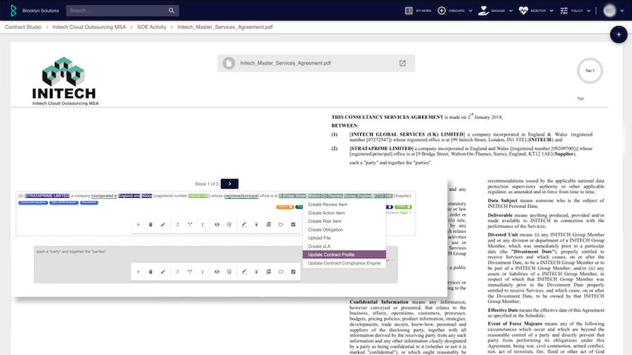
Task: Click the Search input field
Action: coord(118,11)
